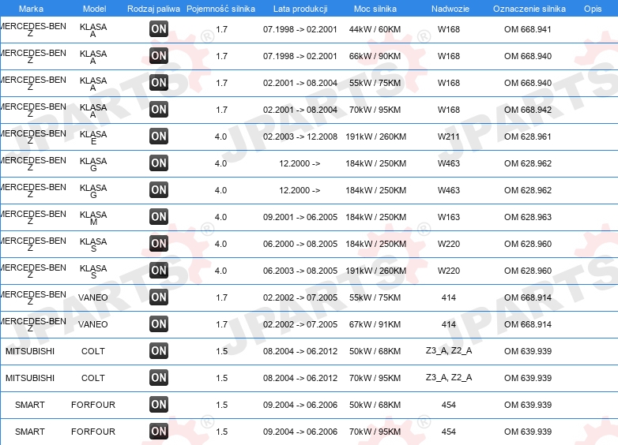Click the ON fuel badge for OM 668.941
The height and width of the screenshot is (445, 618).
pyautogui.click(x=159, y=29)
